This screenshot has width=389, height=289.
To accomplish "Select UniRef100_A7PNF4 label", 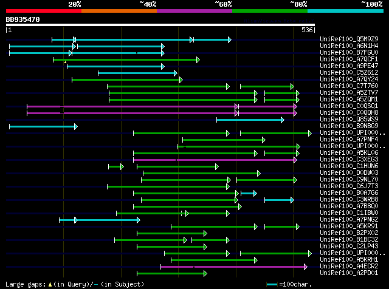I will point(349,140).
